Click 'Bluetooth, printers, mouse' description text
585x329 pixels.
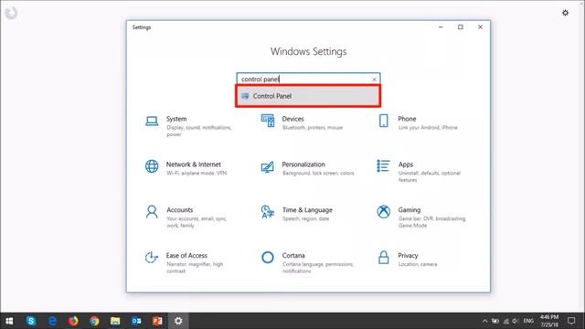coord(313,128)
